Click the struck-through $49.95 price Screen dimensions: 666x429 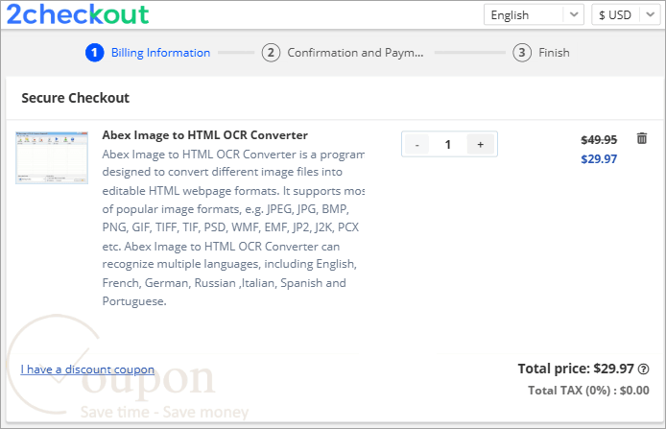click(599, 140)
